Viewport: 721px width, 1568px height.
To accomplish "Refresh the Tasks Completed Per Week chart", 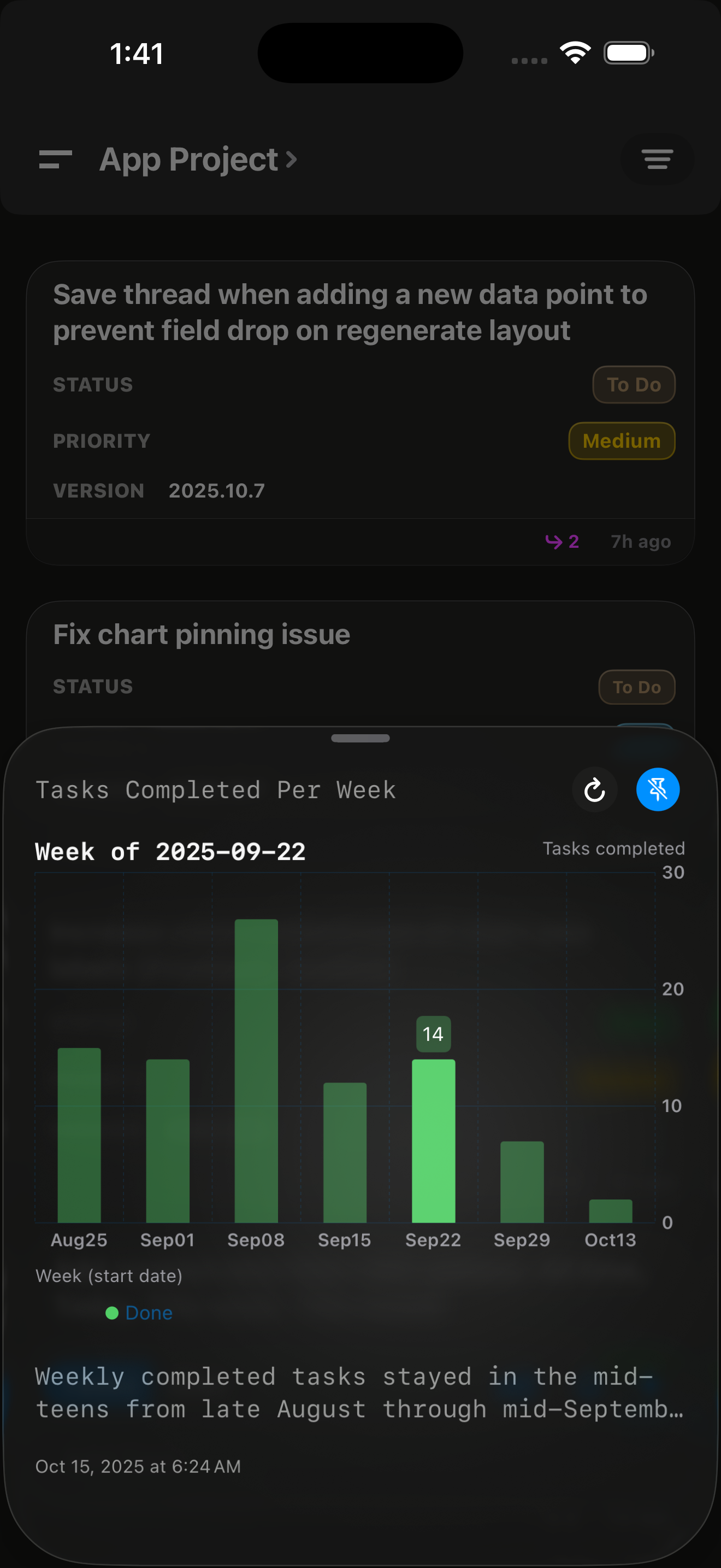I will coord(594,789).
